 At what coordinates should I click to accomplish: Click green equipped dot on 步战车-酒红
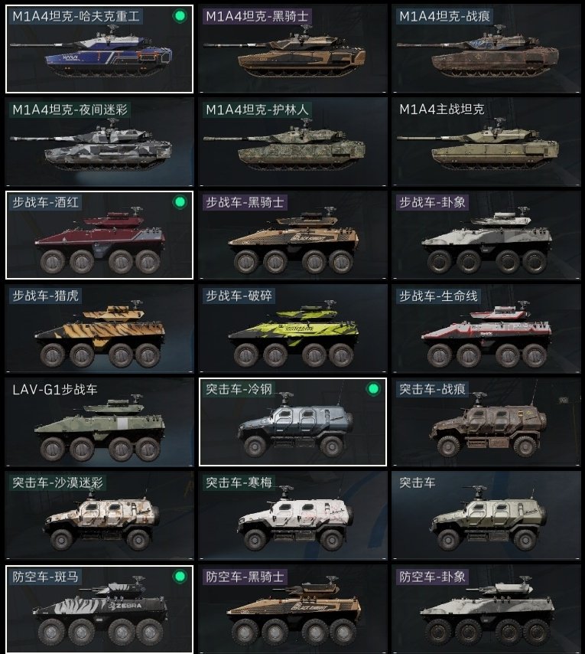point(180,202)
